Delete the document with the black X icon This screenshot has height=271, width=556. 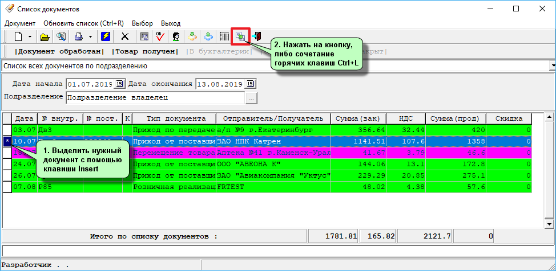click(x=125, y=36)
